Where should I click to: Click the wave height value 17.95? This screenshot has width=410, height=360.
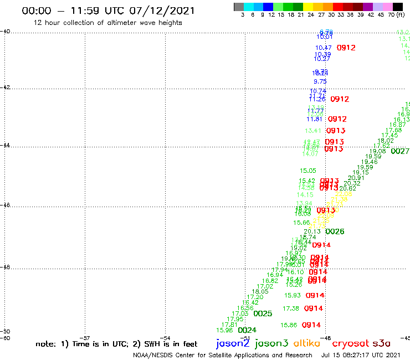[235, 319]
